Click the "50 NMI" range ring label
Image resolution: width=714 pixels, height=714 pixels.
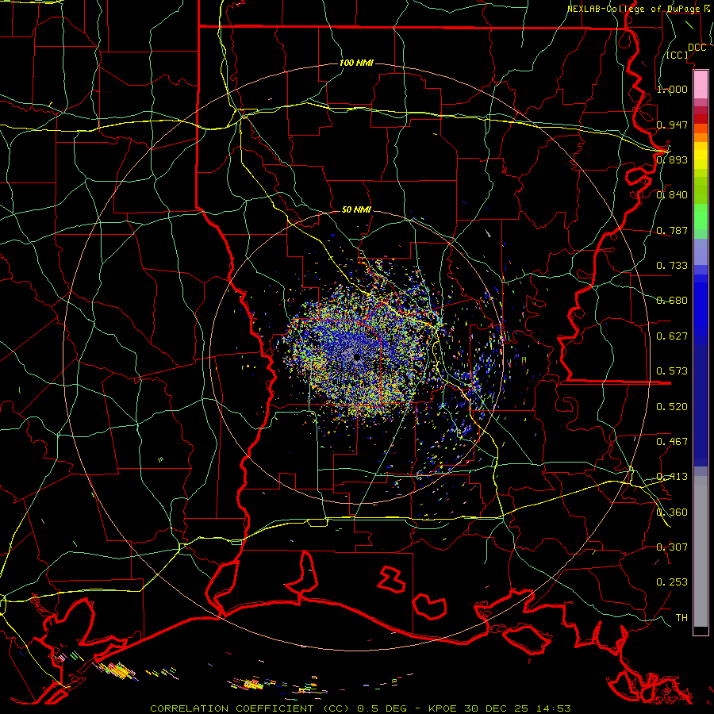[356, 210]
